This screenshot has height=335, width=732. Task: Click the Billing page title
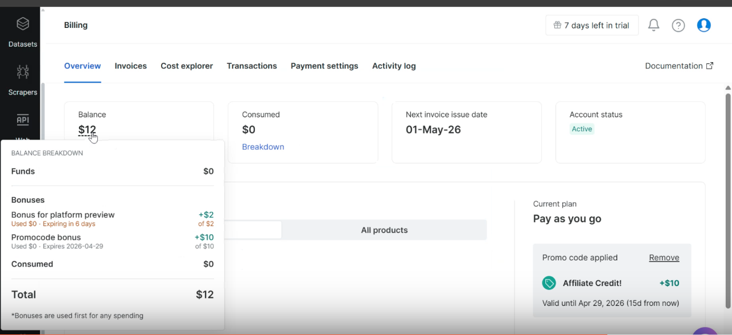click(76, 25)
